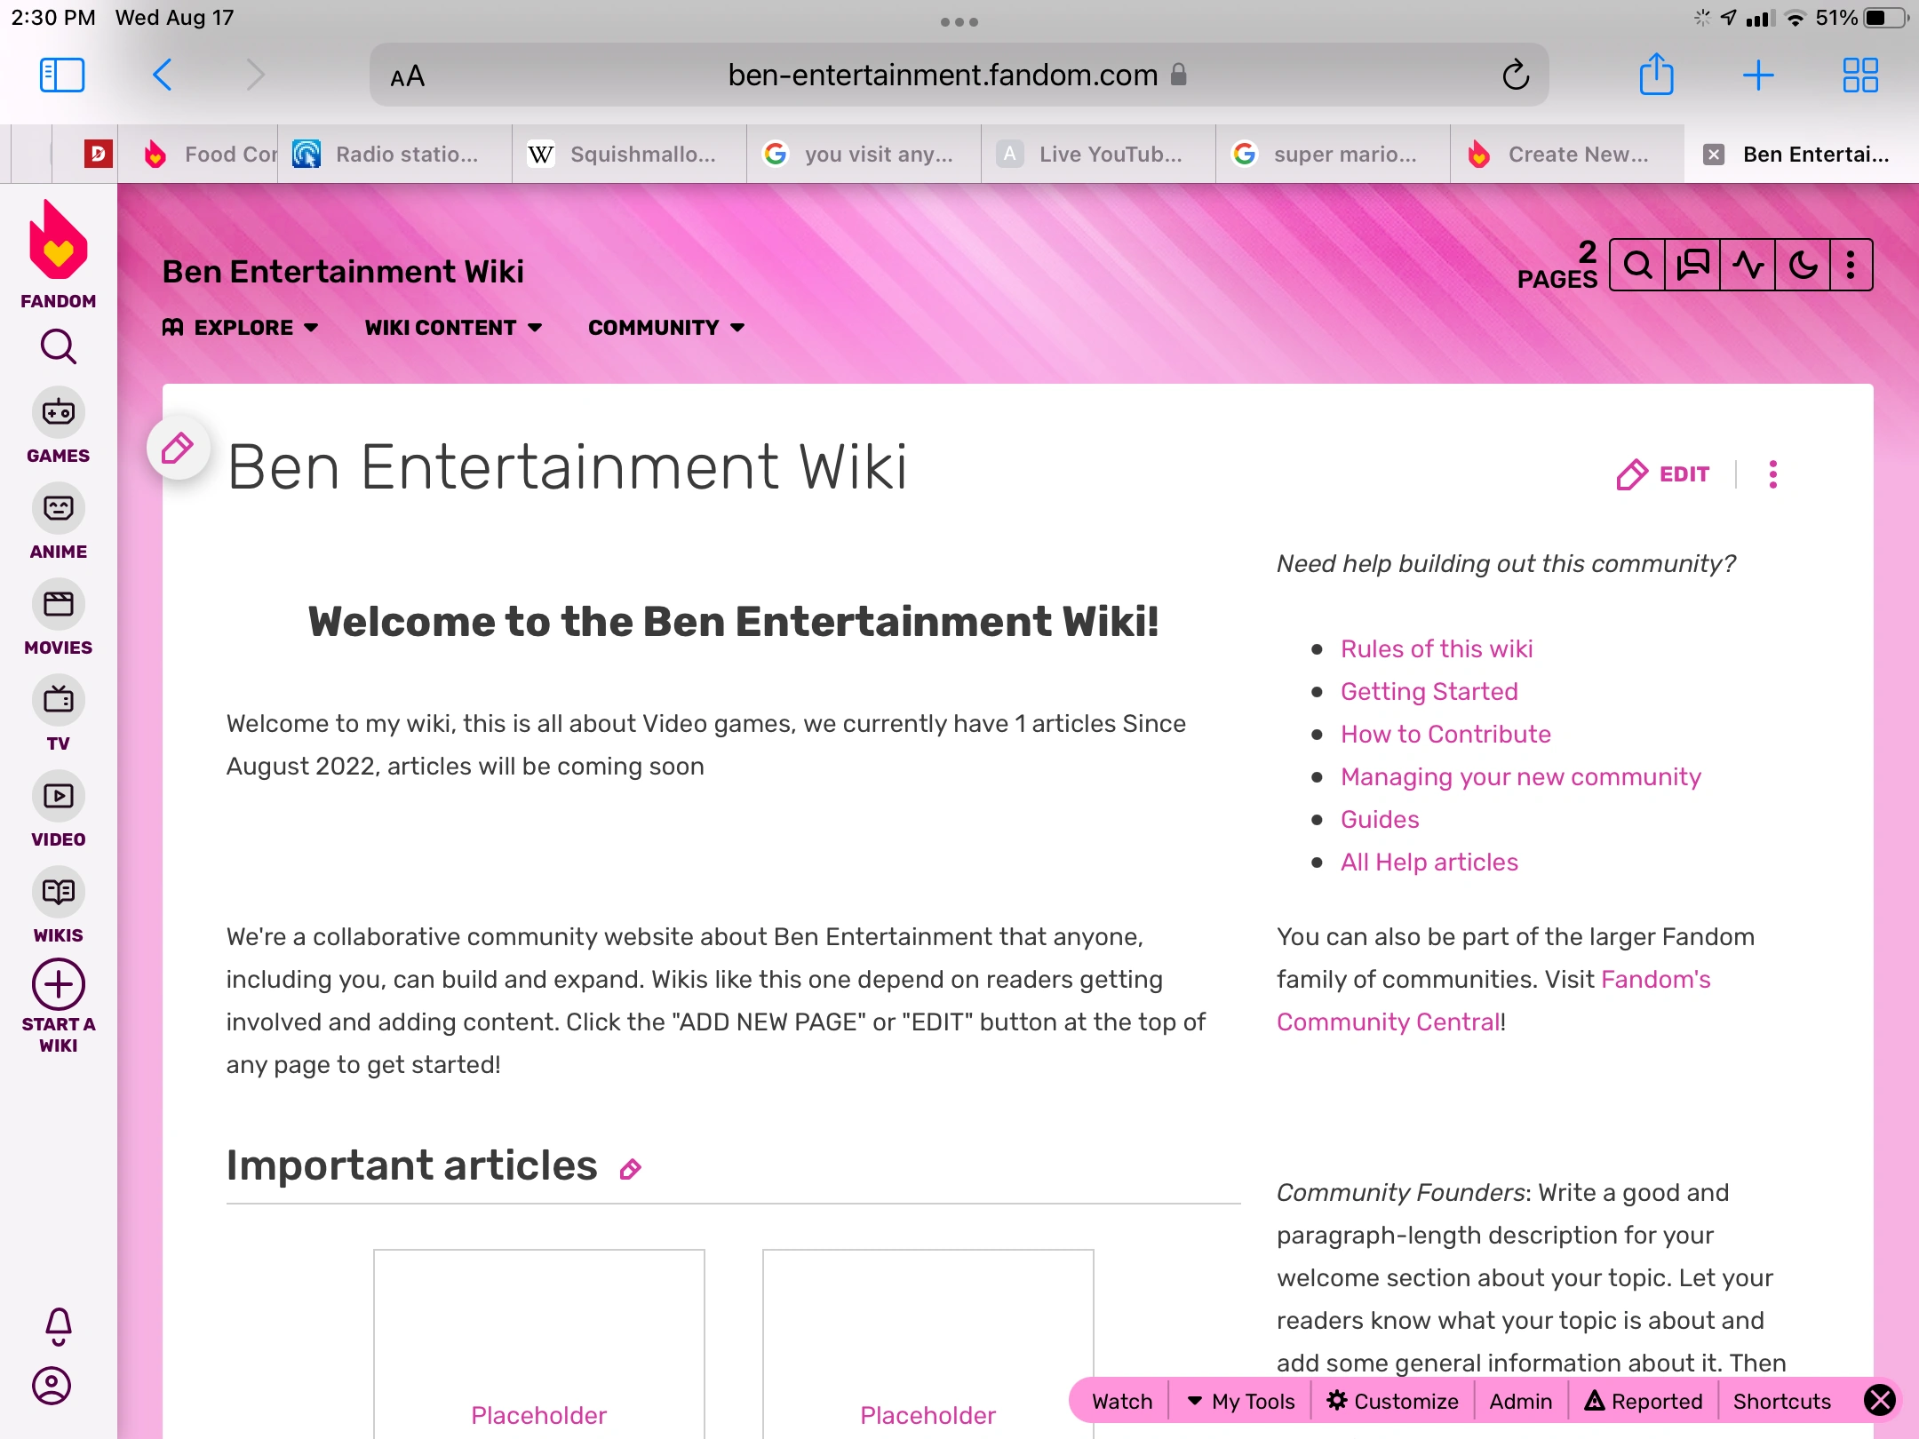Screen dimensions: 1919x1439
Task: Toggle Safari sidebar panel
Action: [62, 76]
